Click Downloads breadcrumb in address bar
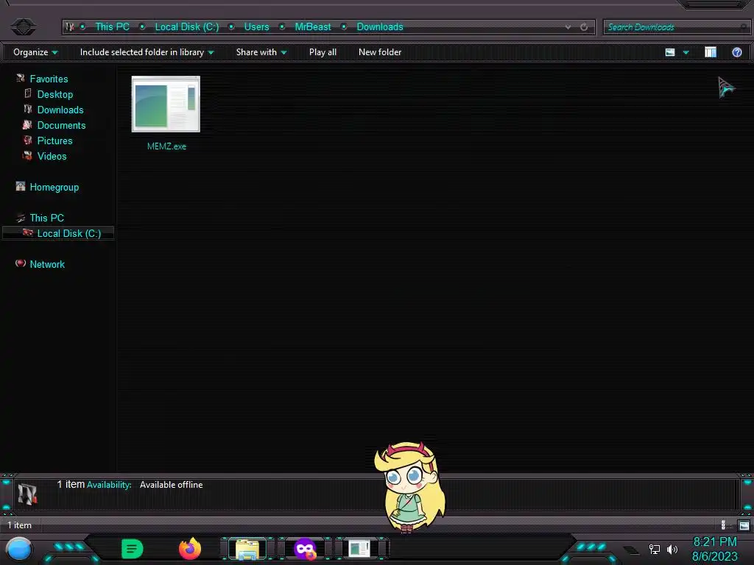The image size is (754, 565). coord(380,27)
